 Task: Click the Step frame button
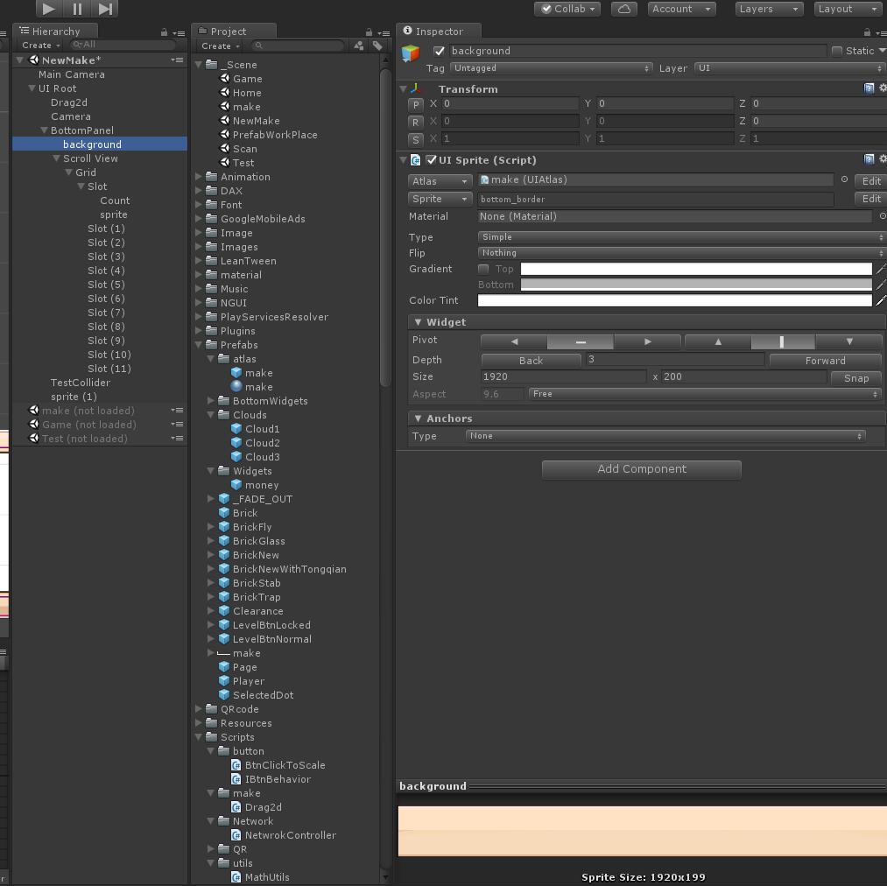pos(105,8)
